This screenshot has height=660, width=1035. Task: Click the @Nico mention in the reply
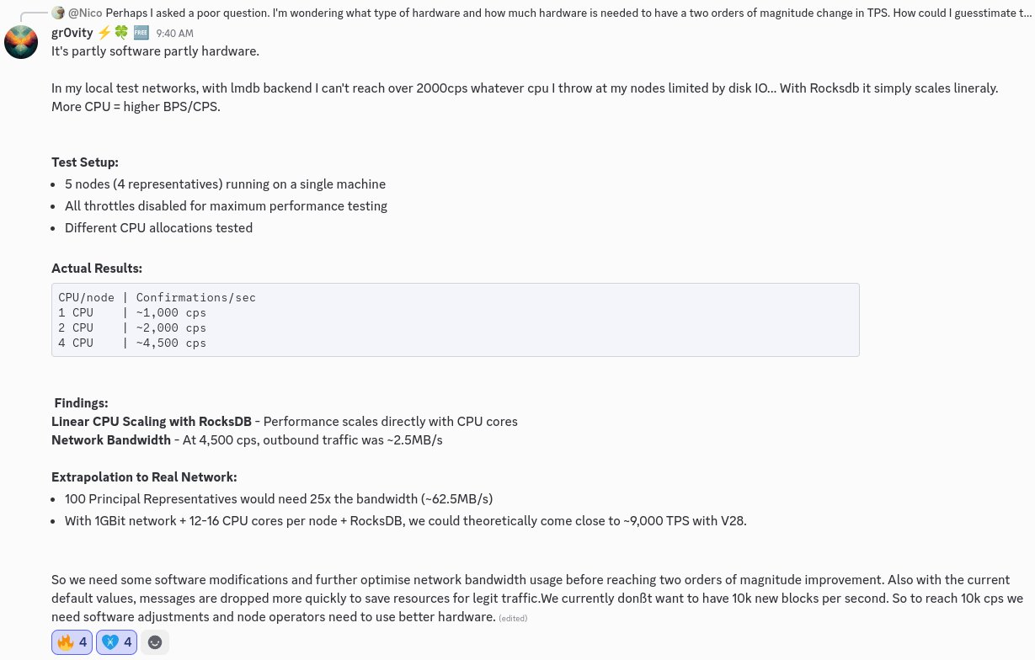tap(85, 13)
